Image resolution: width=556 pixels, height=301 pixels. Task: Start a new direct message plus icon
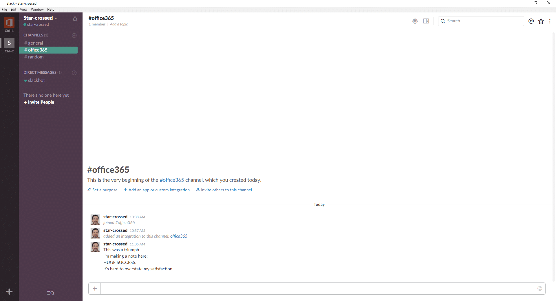[74, 73]
